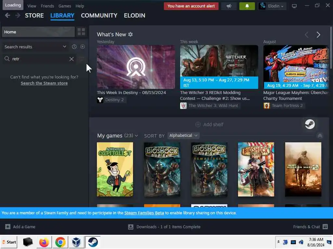Open Chrome from the taskbar

60,242
